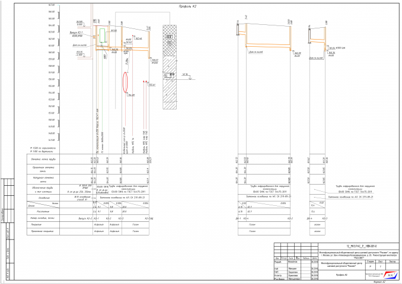Image resolution: width=402 pixels, height=284 pixels.
Task: Click the М.К. company logo in the title block
Action: pos(391,275)
